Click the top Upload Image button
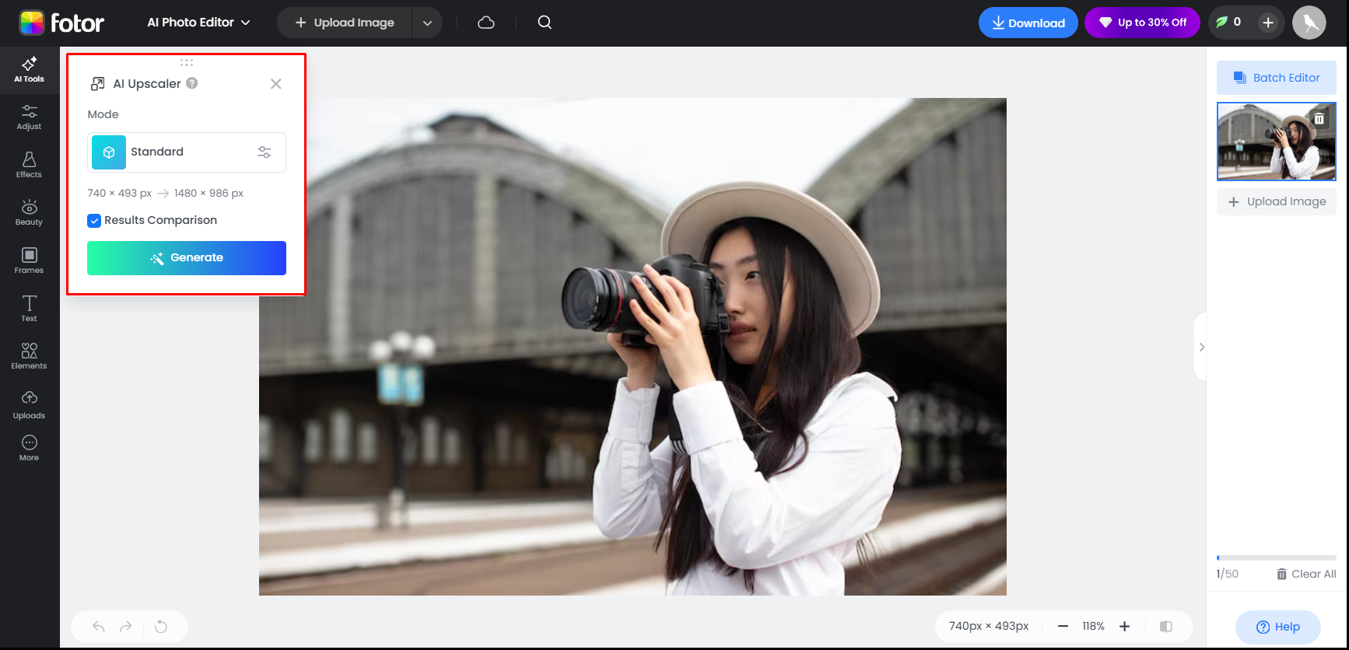Screen dimensions: 1349x650 (345, 23)
